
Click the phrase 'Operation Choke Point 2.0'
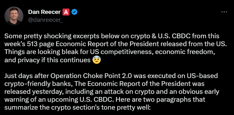click(91, 76)
